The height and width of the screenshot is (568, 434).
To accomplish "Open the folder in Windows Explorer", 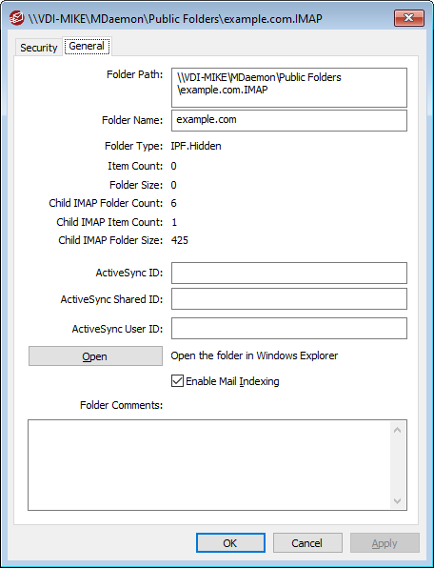I will [95, 356].
